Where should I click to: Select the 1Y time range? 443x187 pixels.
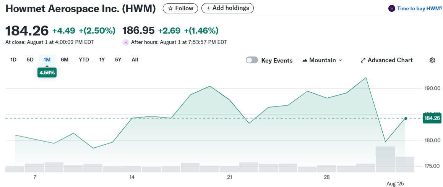click(102, 60)
